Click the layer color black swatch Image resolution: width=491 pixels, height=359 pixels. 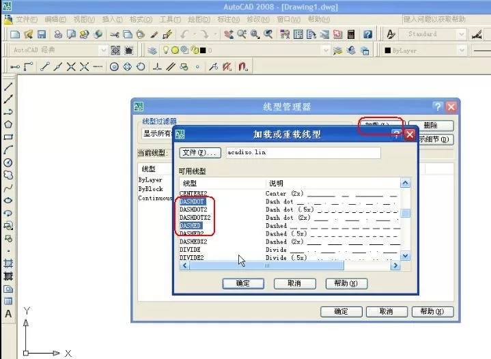pyautogui.click(x=203, y=51)
